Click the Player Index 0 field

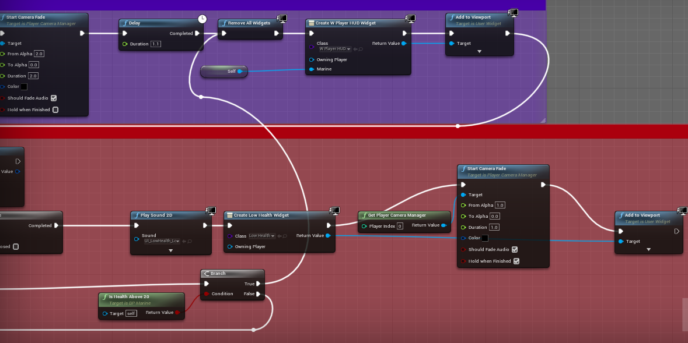400,227
